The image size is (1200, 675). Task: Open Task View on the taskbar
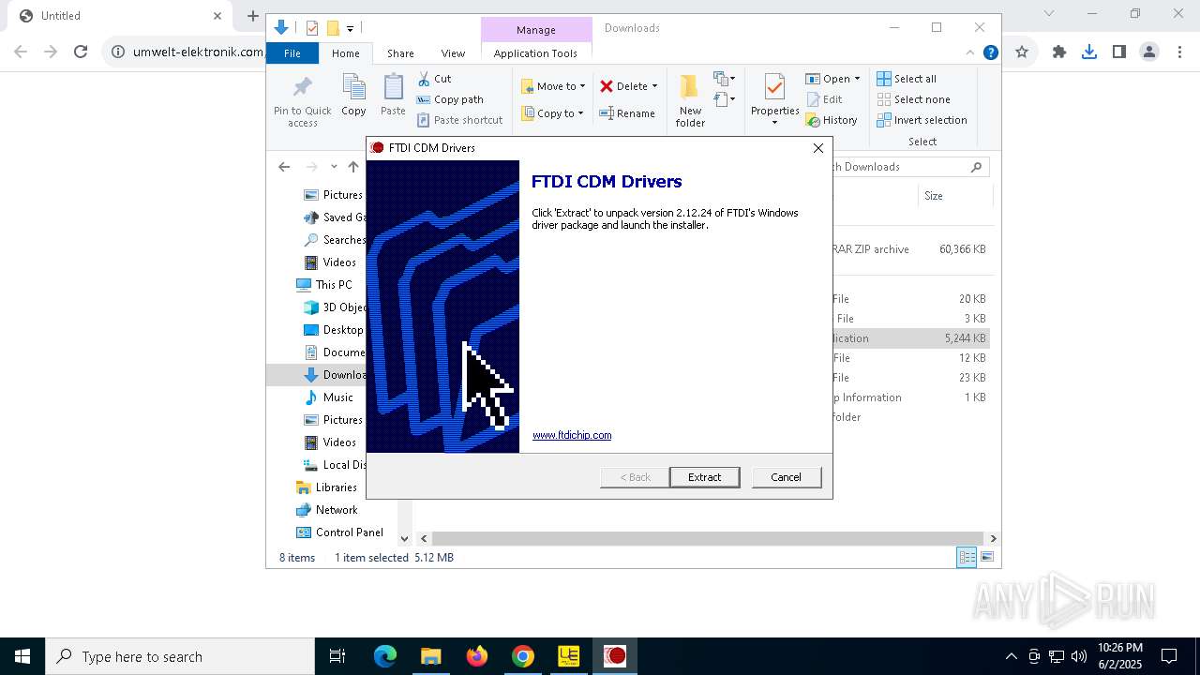tap(337, 656)
